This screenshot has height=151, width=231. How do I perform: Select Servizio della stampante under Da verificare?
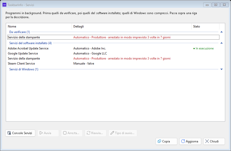coord(113,37)
